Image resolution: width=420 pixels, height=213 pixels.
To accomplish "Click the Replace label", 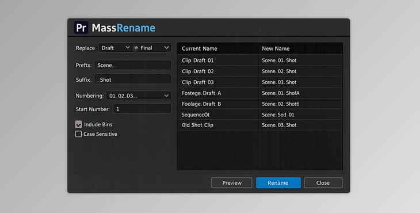I will point(85,48).
